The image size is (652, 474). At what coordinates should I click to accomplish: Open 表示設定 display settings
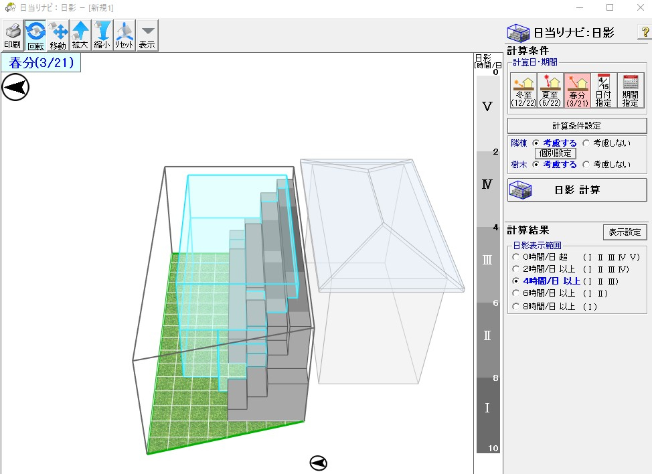[x=625, y=232]
